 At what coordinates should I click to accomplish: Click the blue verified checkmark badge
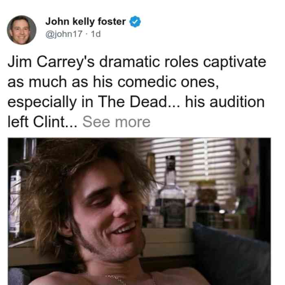pyautogui.click(x=135, y=22)
